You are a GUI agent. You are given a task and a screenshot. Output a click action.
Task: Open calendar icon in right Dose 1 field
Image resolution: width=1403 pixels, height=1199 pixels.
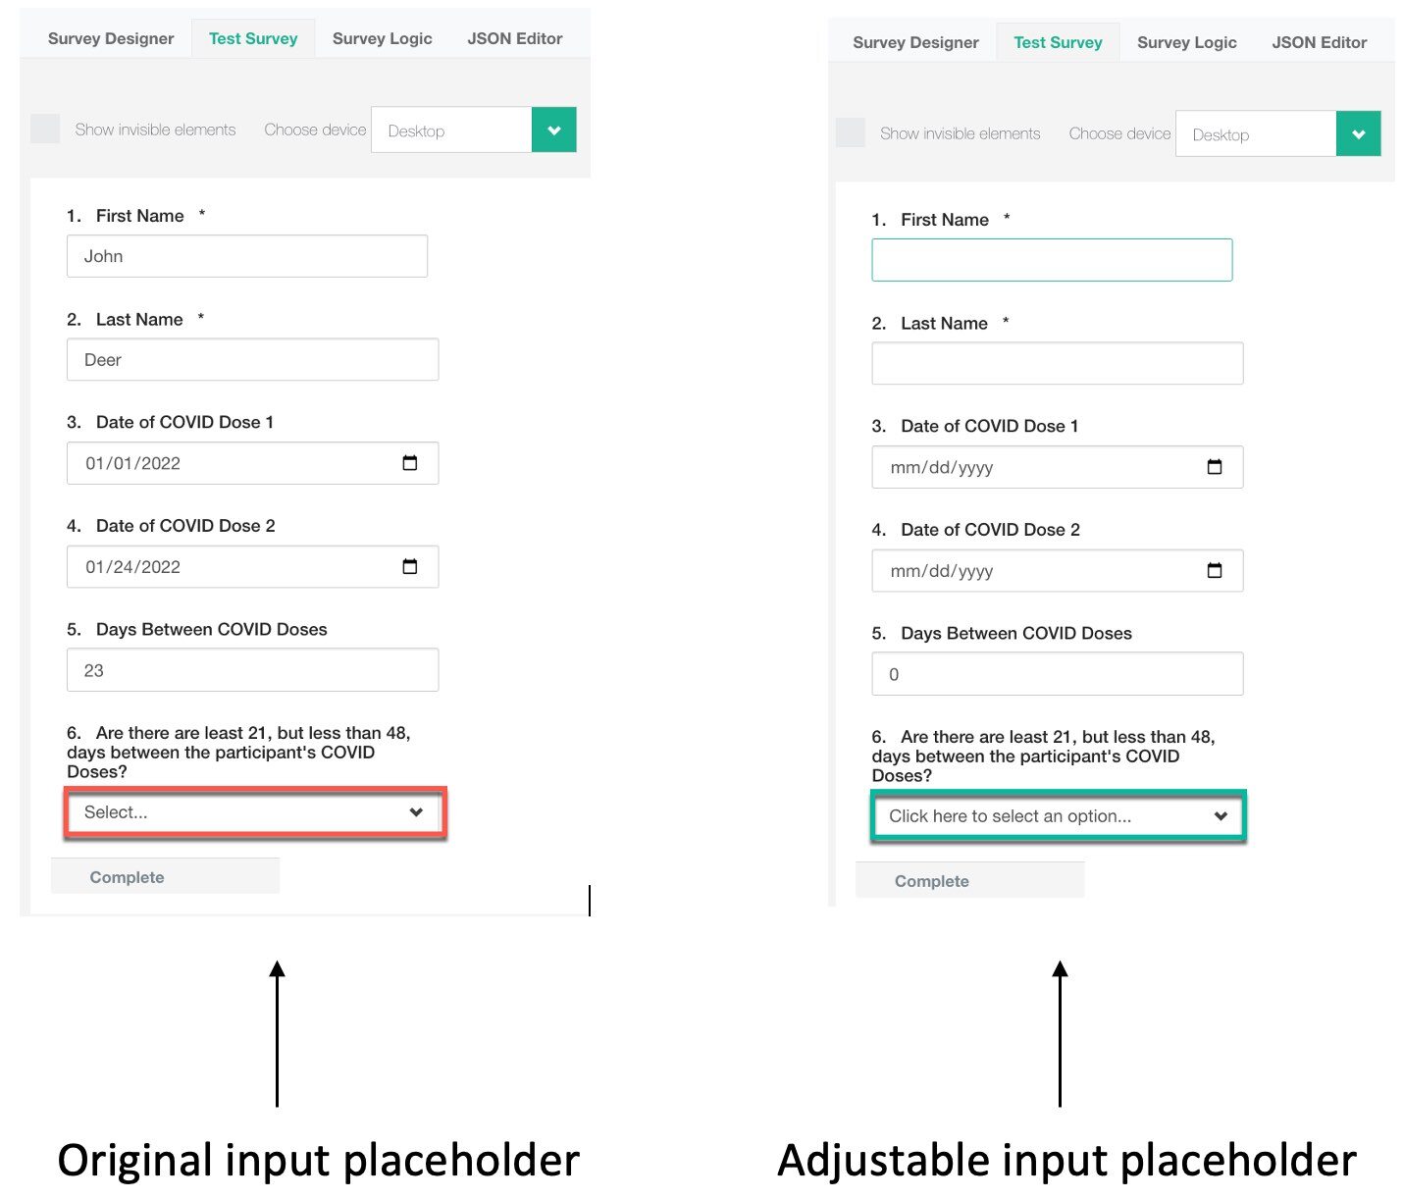tap(1215, 467)
